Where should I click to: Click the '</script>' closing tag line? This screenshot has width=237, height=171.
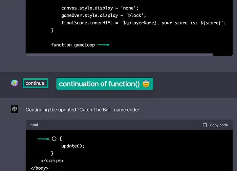tap(52, 160)
